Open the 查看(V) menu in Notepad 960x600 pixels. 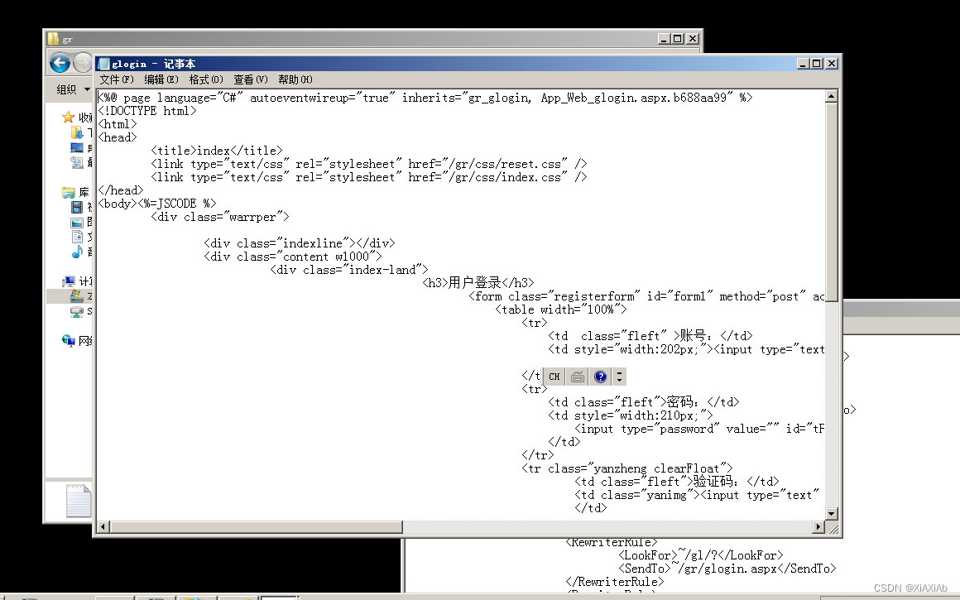click(251, 79)
